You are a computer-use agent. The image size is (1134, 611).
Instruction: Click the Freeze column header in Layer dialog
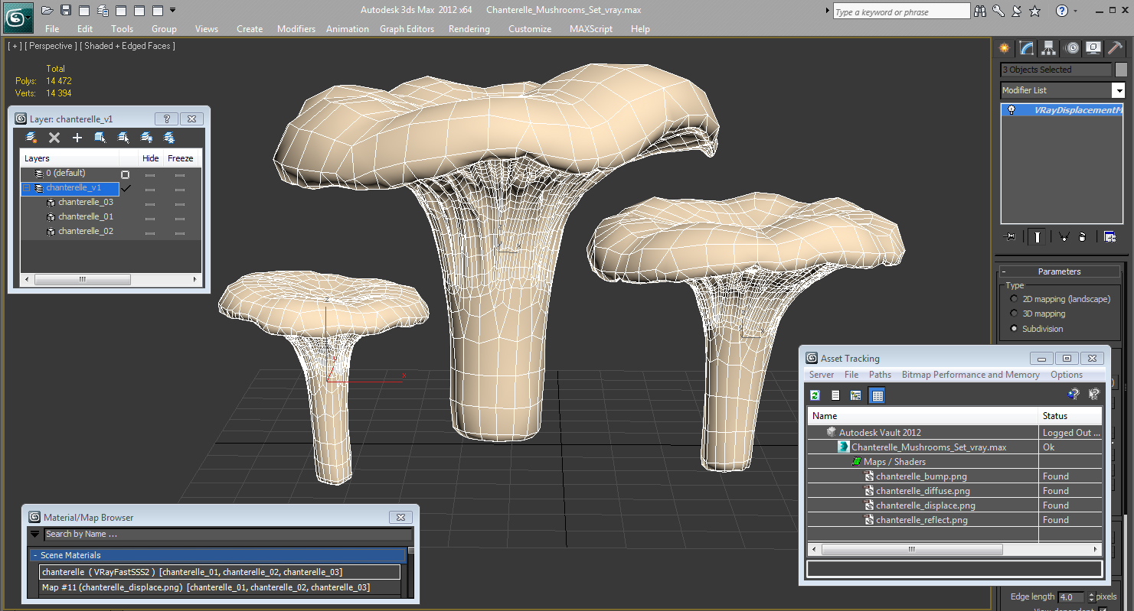[x=181, y=158]
